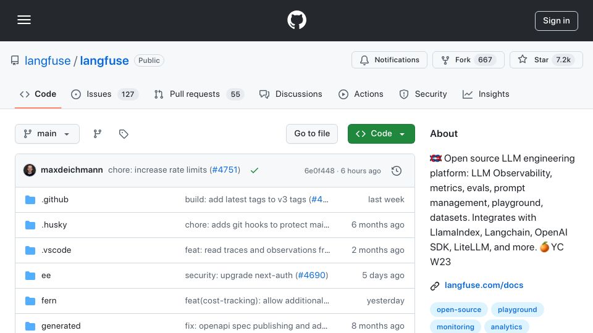Star the repository

[x=546, y=60]
